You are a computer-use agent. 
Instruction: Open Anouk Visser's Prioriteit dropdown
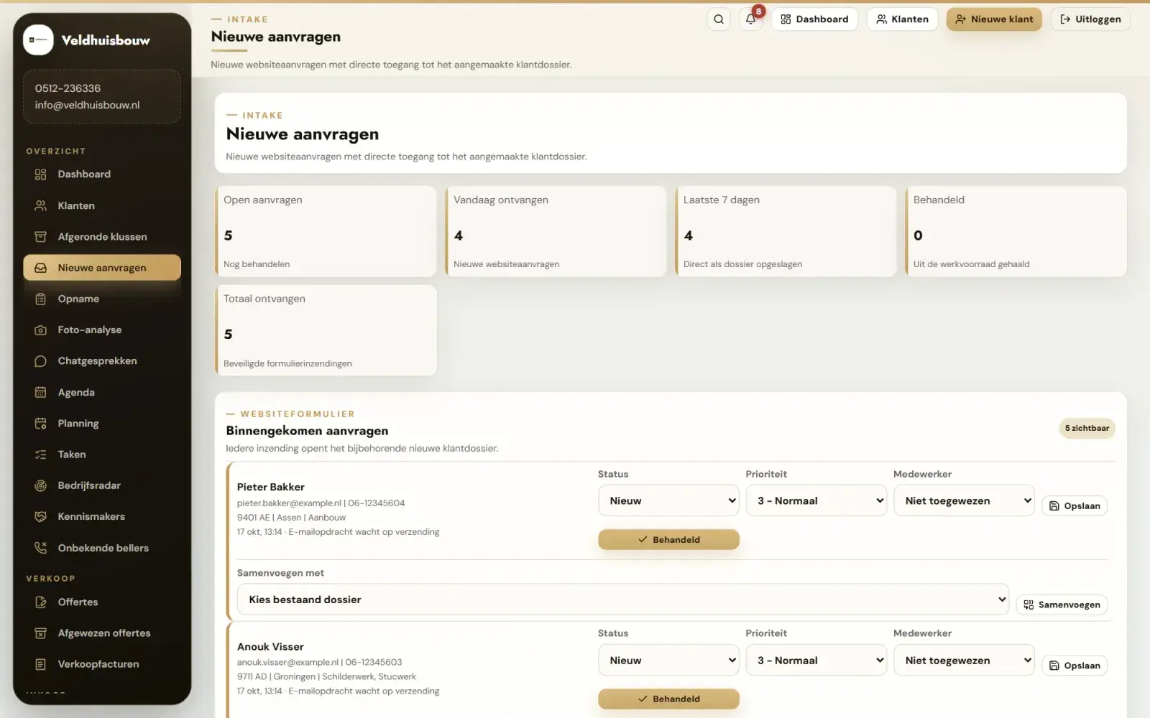click(816, 660)
